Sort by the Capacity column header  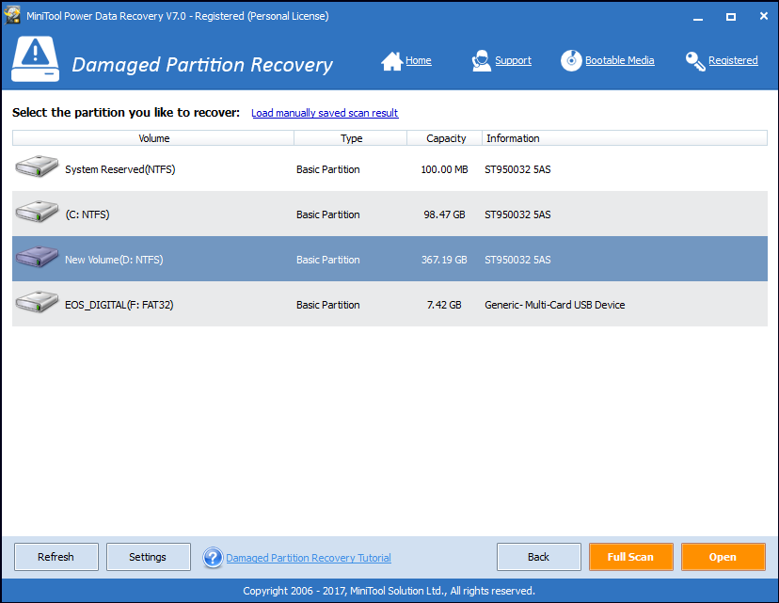pos(445,138)
